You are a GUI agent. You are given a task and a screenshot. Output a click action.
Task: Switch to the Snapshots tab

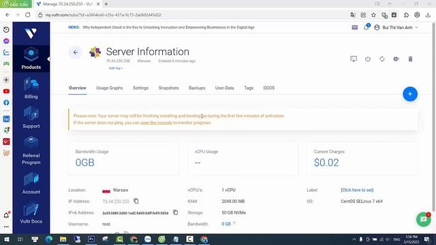click(168, 88)
